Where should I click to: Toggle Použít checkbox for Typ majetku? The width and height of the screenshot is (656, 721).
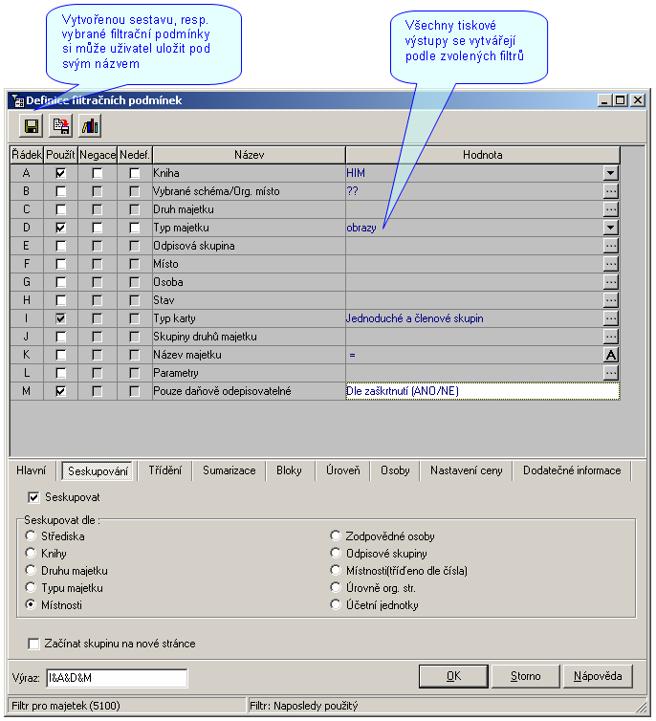coord(60,228)
